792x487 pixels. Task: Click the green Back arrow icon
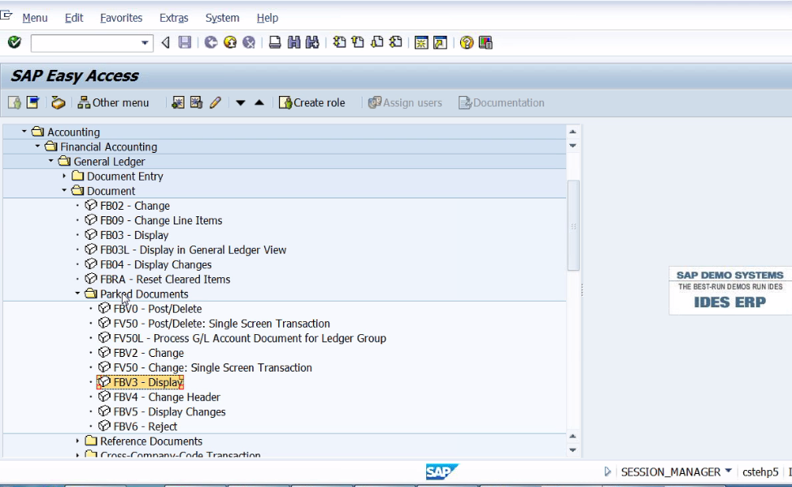[211, 42]
